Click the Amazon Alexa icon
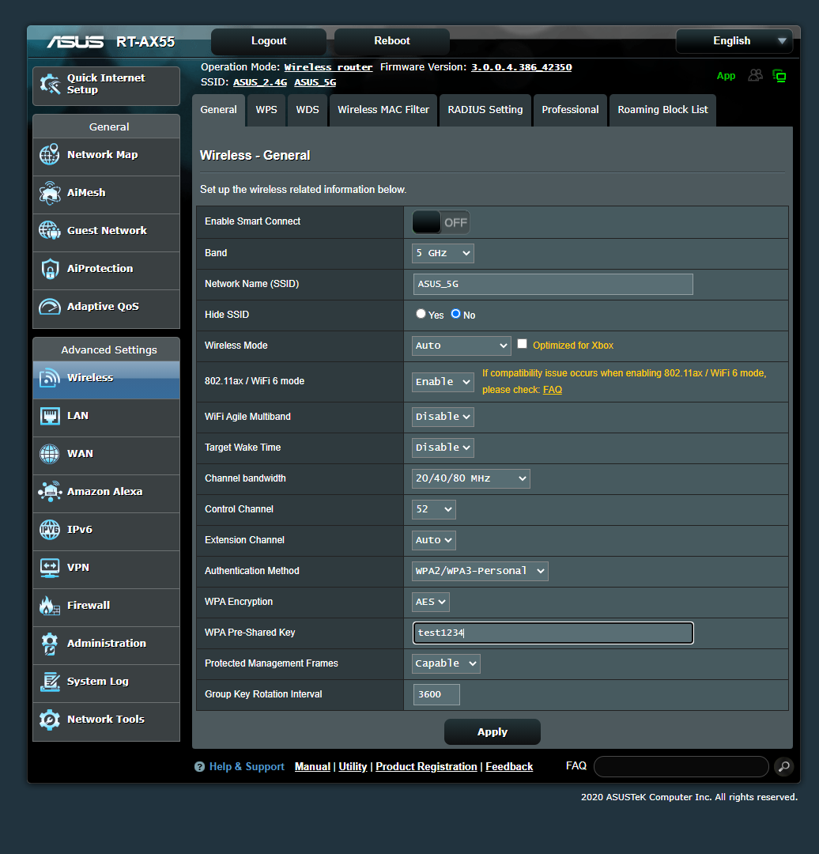 (x=50, y=491)
